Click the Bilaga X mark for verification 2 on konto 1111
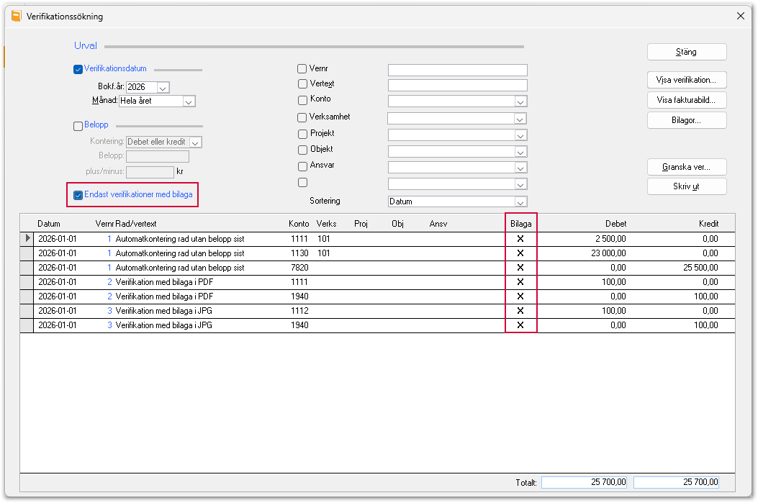 tap(520, 281)
